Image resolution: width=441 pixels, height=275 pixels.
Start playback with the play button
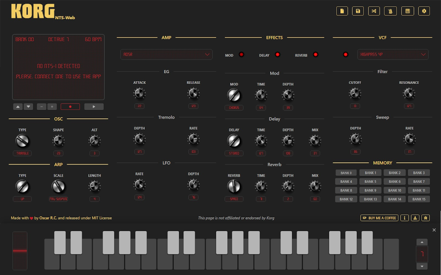point(94,107)
